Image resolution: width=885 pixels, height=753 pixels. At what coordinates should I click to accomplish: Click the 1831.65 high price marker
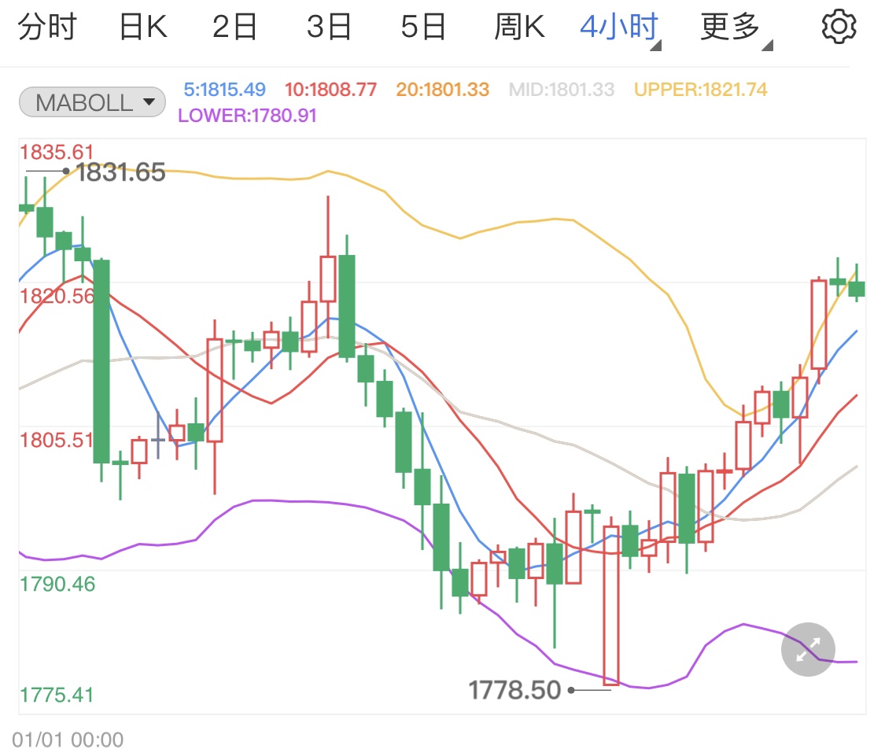(x=120, y=172)
